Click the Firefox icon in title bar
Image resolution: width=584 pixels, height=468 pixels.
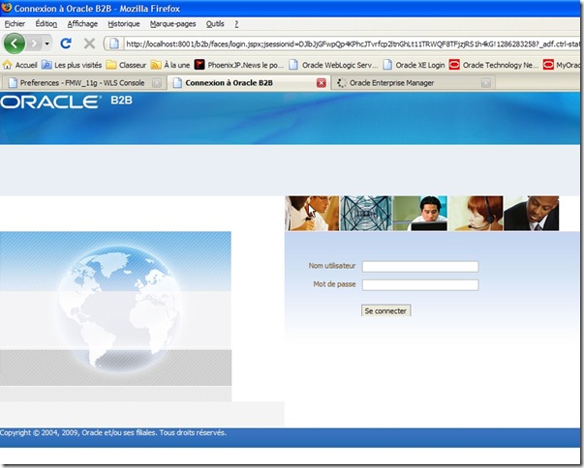[7, 7]
